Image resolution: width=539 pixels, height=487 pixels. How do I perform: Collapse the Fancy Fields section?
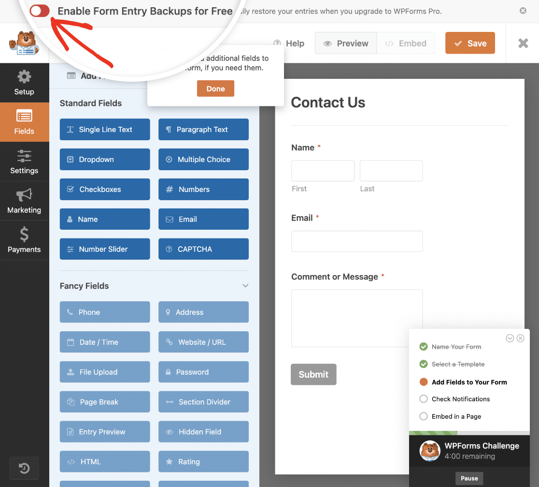point(245,286)
